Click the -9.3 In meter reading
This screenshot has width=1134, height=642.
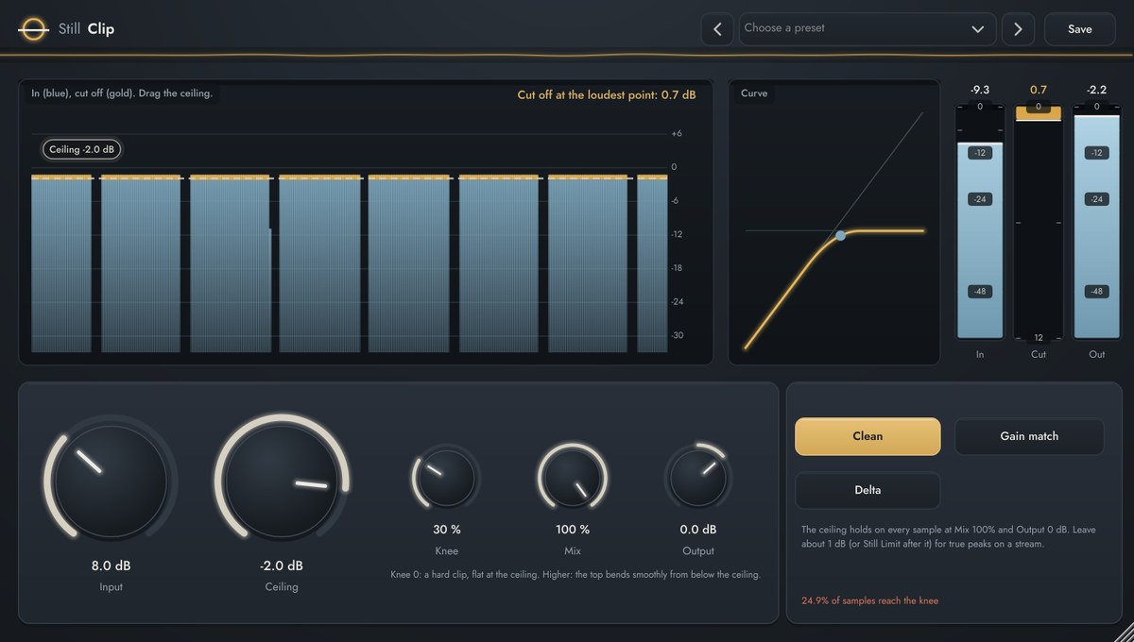[x=980, y=90]
